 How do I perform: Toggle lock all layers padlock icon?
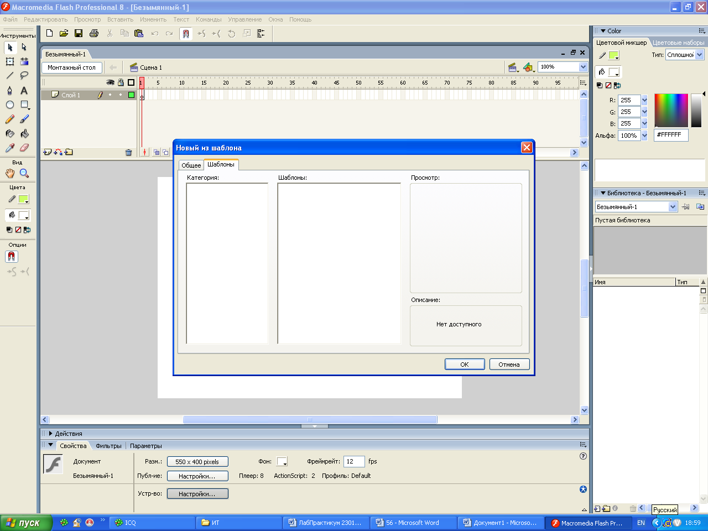121,82
